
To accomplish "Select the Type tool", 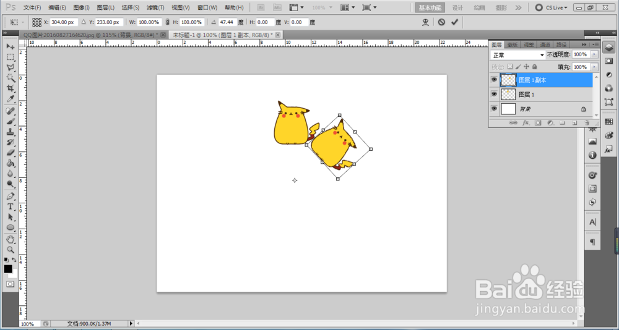I will pos(11,206).
